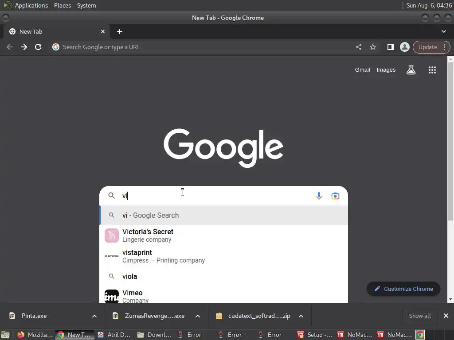Viewport: 454px width, 340px height.
Task: Click Show all downloads
Action: (x=420, y=316)
